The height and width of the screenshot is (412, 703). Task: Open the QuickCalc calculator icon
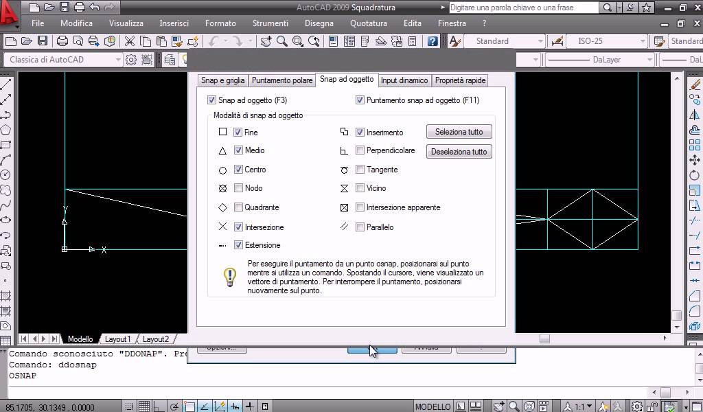[413, 41]
